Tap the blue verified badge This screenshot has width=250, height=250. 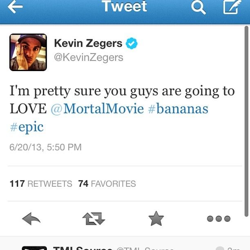tap(132, 43)
